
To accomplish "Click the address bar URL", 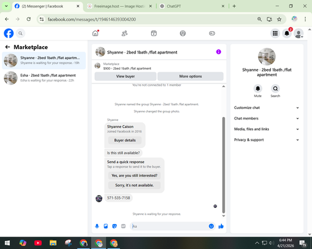I will [92, 19].
